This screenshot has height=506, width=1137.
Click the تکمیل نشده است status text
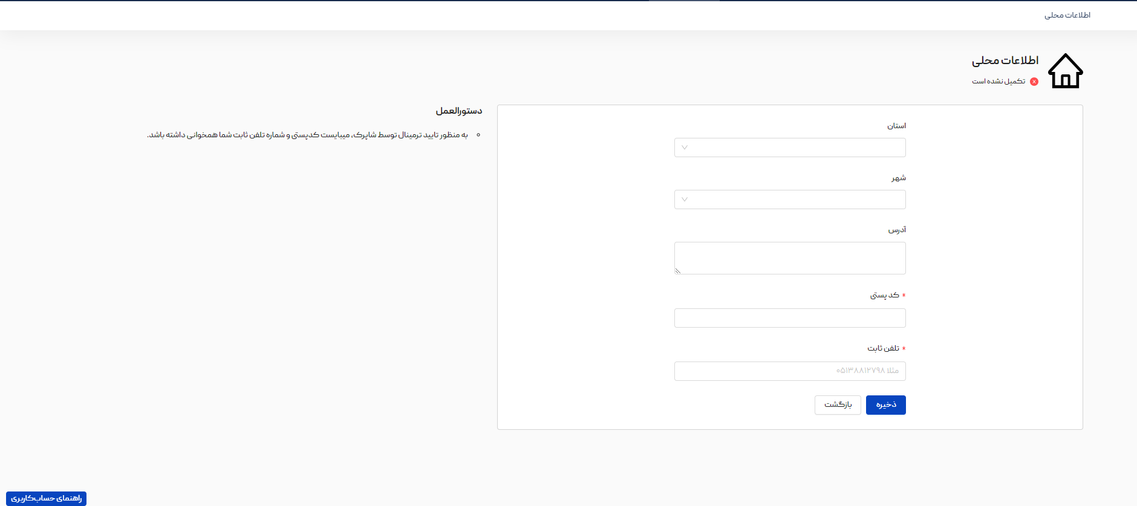pyautogui.click(x=999, y=82)
